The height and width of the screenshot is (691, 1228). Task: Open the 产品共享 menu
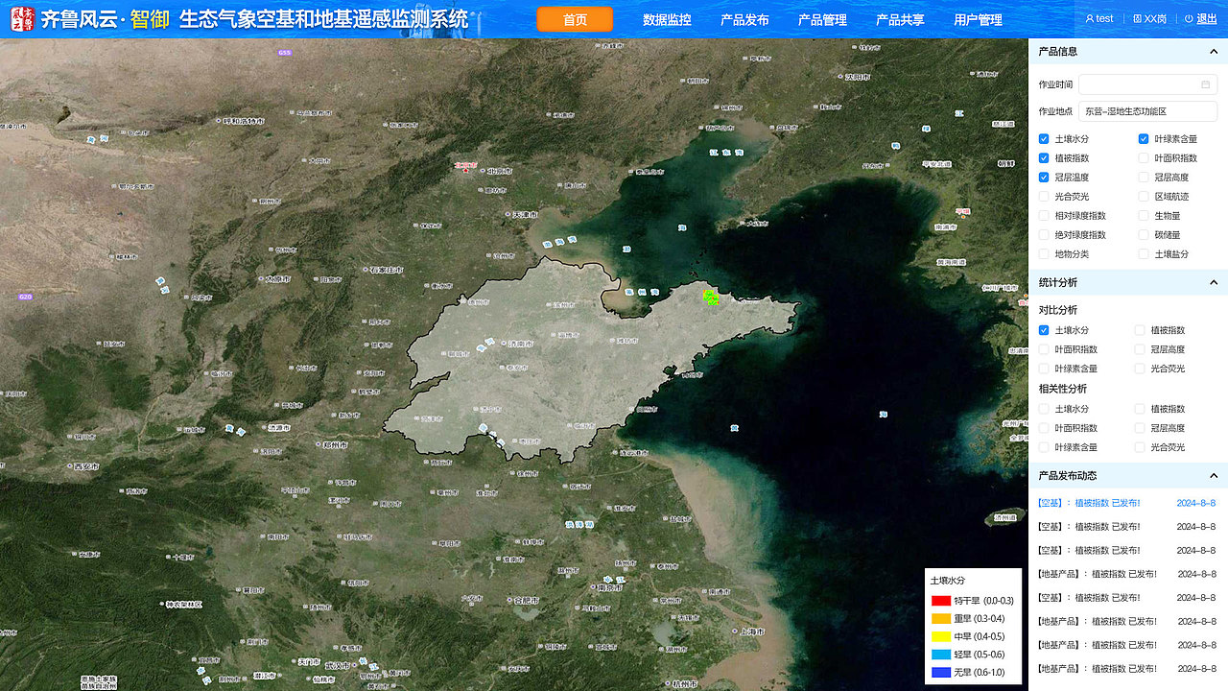tap(900, 19)
